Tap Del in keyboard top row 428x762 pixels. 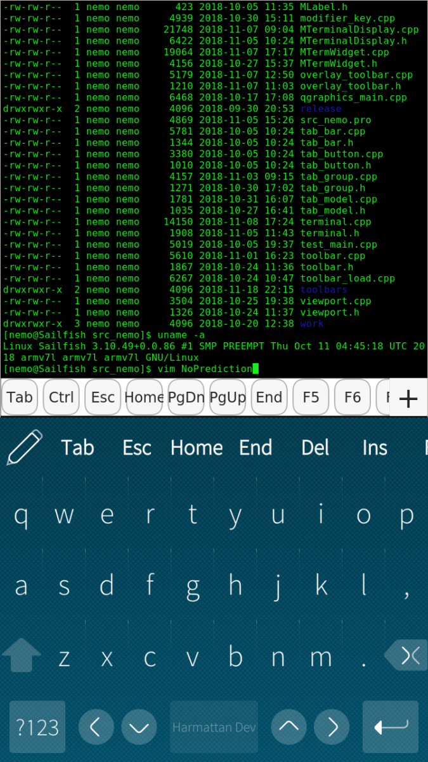point(315,448)
